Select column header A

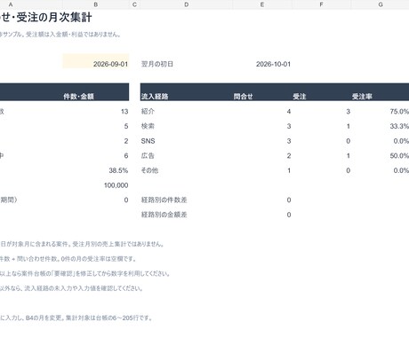coord(11,4)
